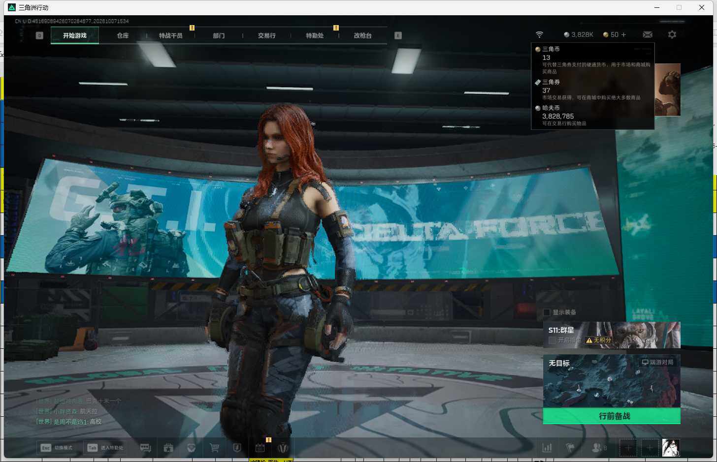Open the chat speech-bubble icon
Image resolution: width=717 pixels, height=462 pixels.
[145, 447]
